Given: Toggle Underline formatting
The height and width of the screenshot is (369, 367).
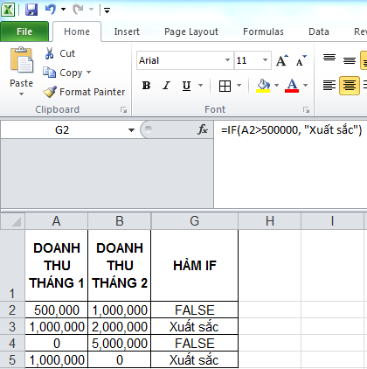Looking at the screenshot, I should pos(186,86).
